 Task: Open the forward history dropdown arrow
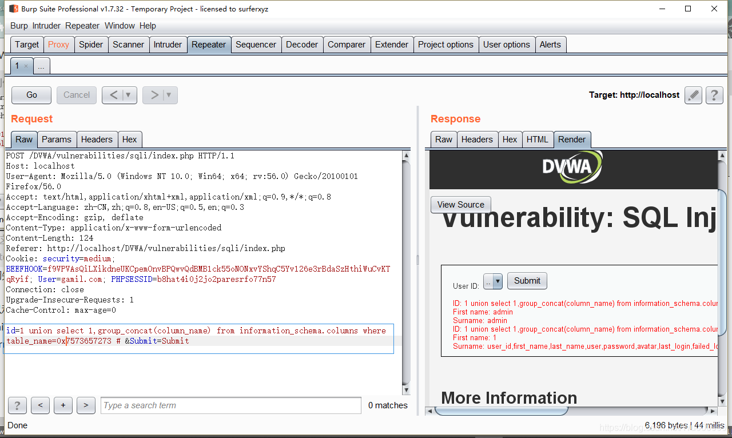[170, 95]
